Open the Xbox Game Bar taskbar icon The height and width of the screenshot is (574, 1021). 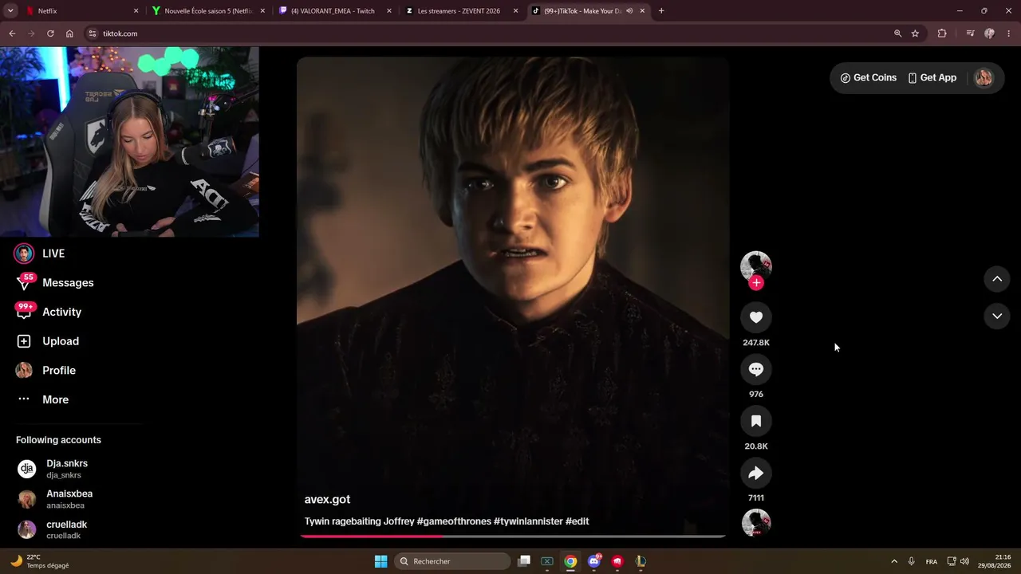pos(547,561)
